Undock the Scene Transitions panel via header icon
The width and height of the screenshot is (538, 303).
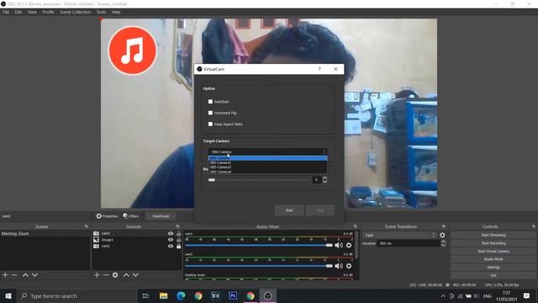pyautogui.click(x=443, y=226)
